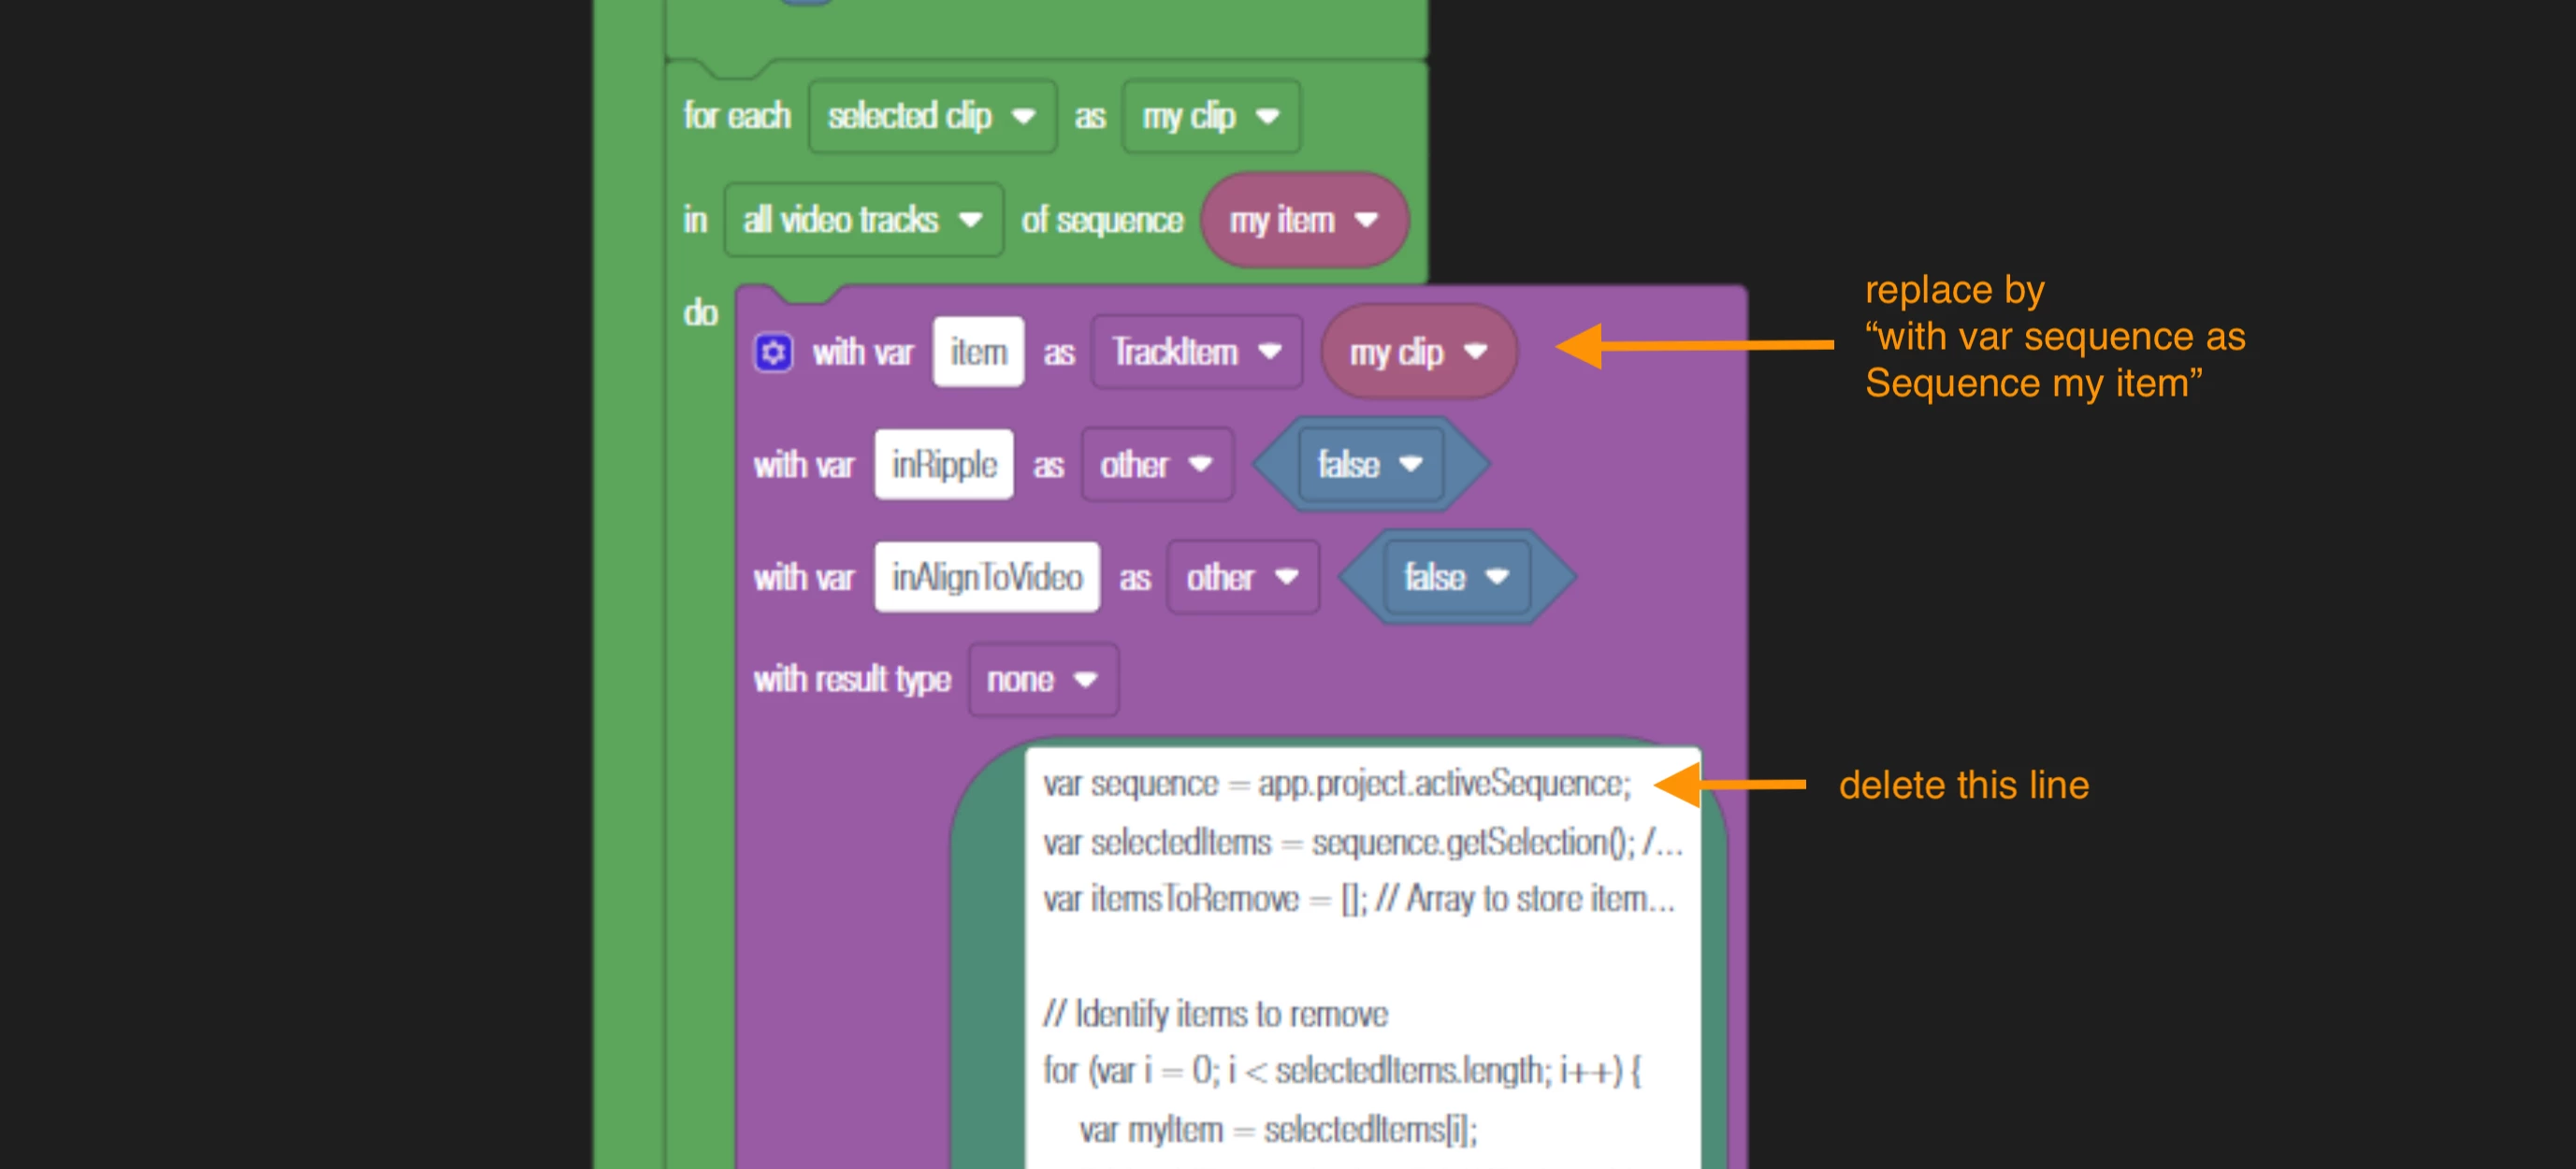Click the 'item' variable name field
This screenshot has height=1169, width=2576.
(x=977, y=352)
